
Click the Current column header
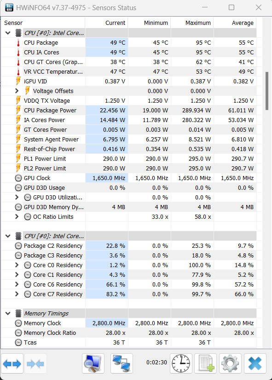pos(107,23)
